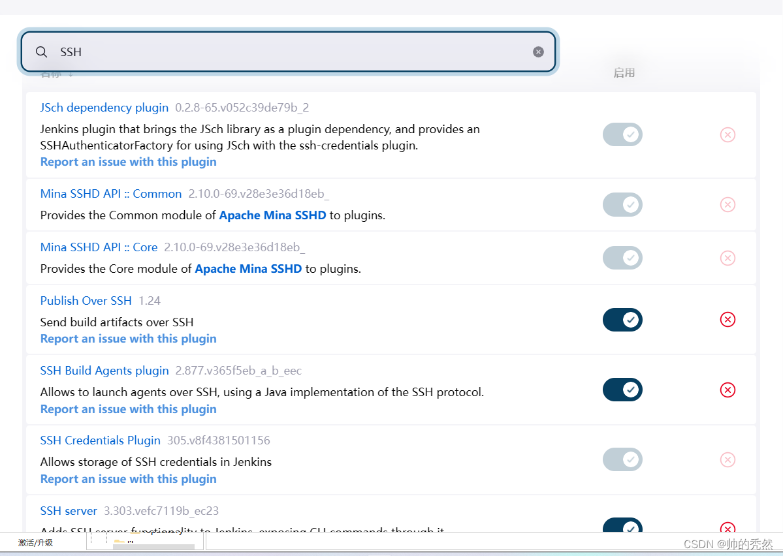Screen dimensions: 783x556
Task: Toggle SSH Credentials Plugin switch
Action: pos(622,459)
